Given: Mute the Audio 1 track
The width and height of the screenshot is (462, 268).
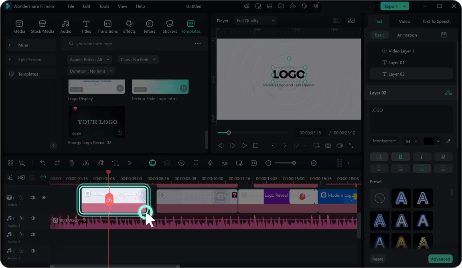Looking at the screenshot, I should pyautogui.click(x=33, y=218).
